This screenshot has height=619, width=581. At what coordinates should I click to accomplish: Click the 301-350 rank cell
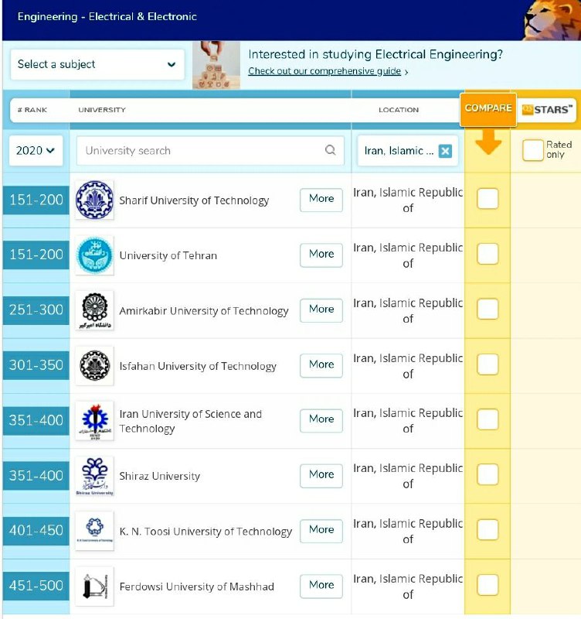[x=36, y=365]
